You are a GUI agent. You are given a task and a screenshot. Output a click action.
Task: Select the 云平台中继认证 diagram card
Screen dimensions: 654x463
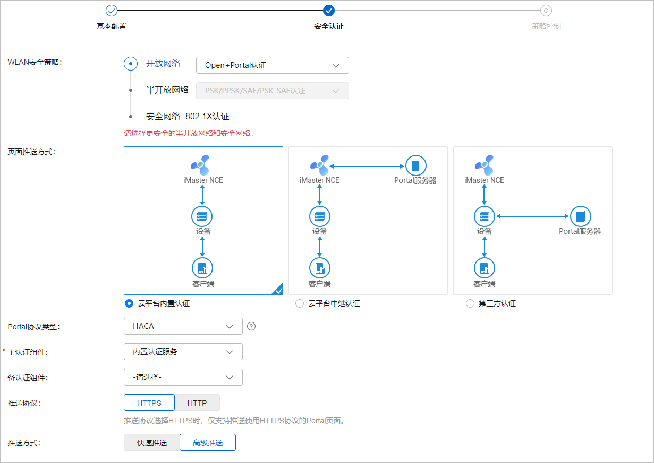[368, 221]
